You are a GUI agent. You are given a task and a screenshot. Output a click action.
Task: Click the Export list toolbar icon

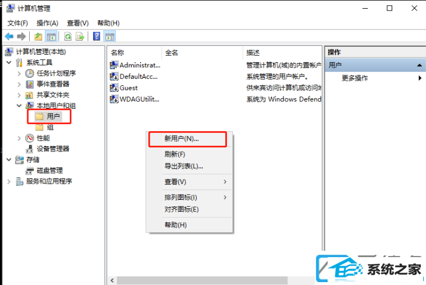80,37
